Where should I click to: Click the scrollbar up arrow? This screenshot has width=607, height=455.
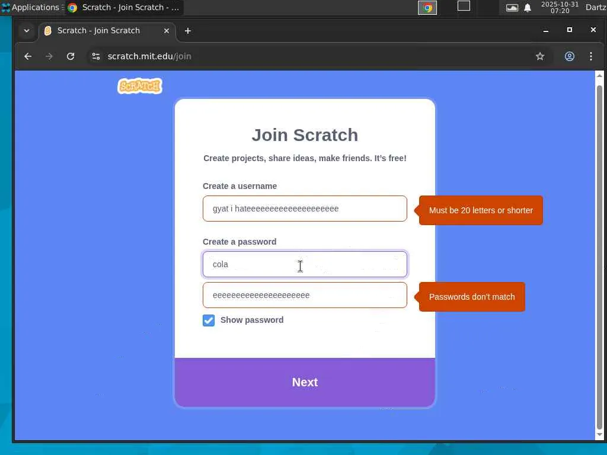click(x=599, y=75)
